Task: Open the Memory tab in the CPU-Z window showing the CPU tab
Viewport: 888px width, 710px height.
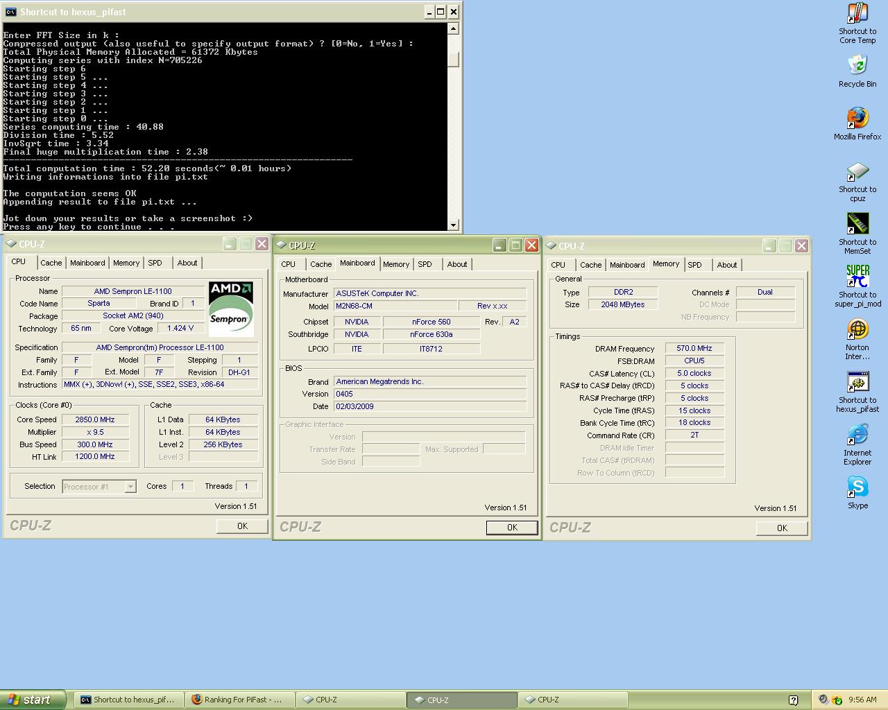Action: [x=126, y=263]
